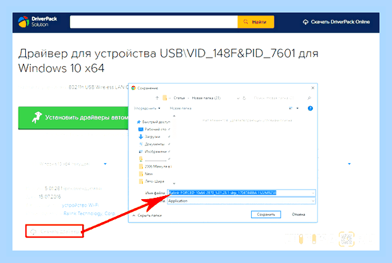Expand the address bar history chevron
Screen dimensions: 392x263
point(238,98)
